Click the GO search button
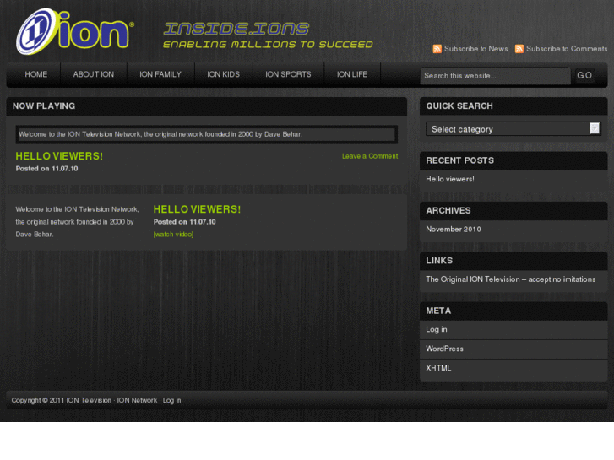This screenshot has height=460, width=614. [584, 75]
